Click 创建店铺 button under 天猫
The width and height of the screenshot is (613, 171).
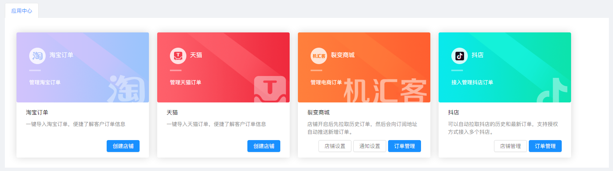coord(264,146)
